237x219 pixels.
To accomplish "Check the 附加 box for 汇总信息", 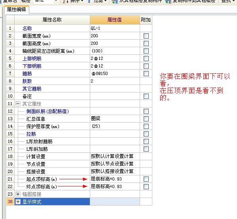I will click(x=146, y=119).
